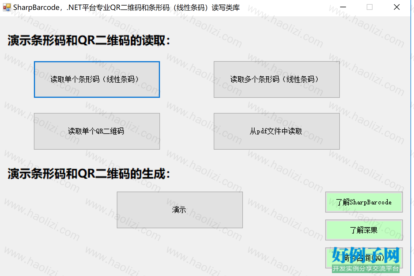Image resolution: width=414 pixels, height=276 pixels.
Task: Run the 演示 generation demo
Action: (x=180, y=210)
